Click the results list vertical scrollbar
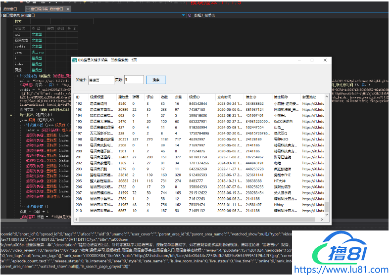This screenshot has width=391, height=275. click(x=326, y=153)
